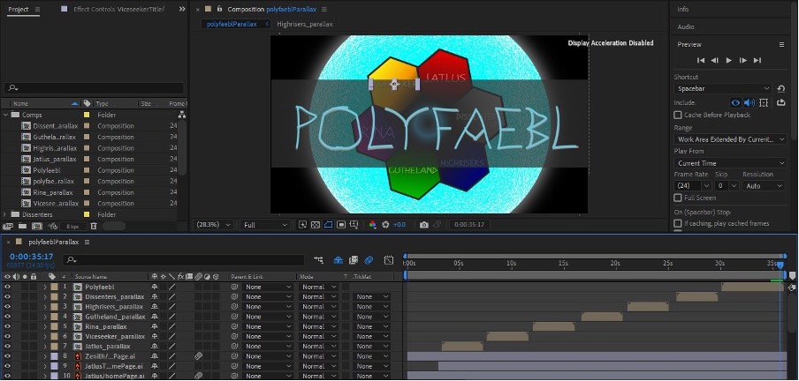Reset exposure with the aperture icon
This screenshot has height=381, width=799.
[x=385, y=225]
